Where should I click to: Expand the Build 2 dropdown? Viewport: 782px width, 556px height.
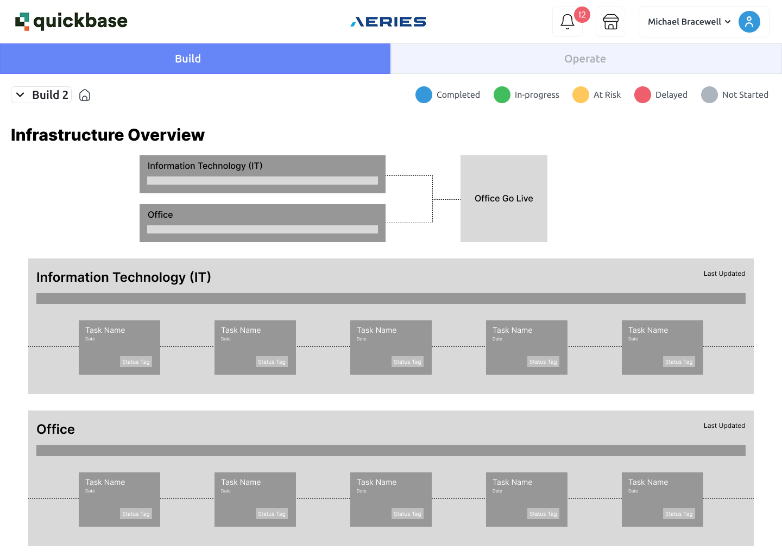pyautogui.click(x=41, y=94)
